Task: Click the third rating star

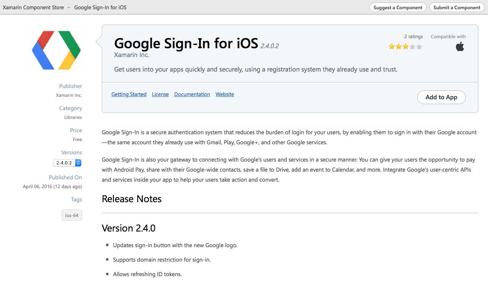Action: click(405, 47)
